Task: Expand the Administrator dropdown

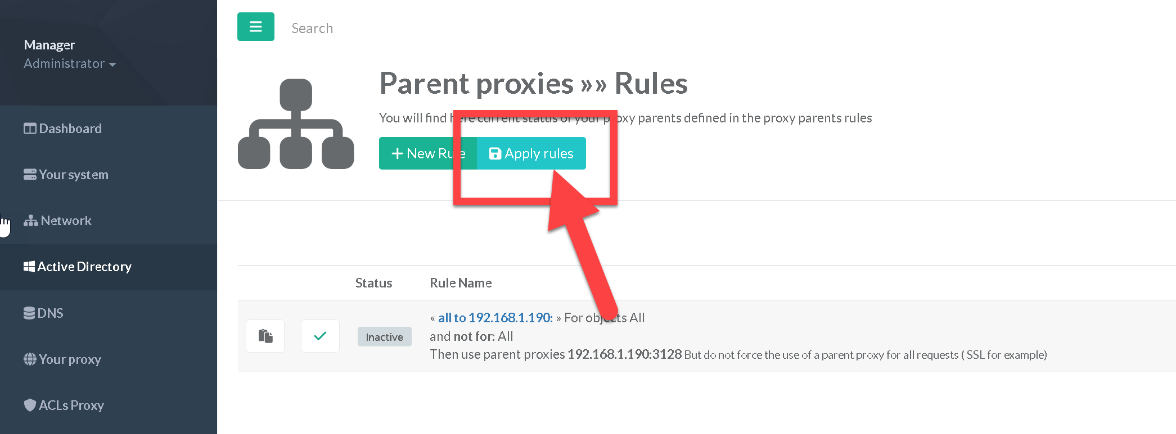Action: coord(70,64)
